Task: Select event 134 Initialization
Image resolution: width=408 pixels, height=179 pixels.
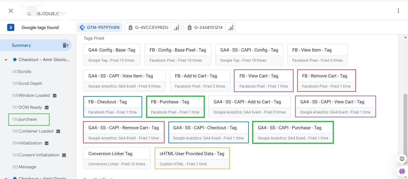Action: [x=27, y=143]
